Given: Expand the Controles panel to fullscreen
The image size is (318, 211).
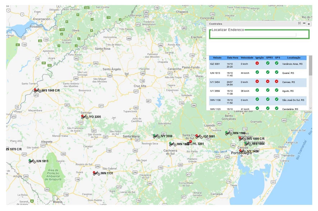Looking at the screenshot, I should pyautogui.click(x=299, y=23).
